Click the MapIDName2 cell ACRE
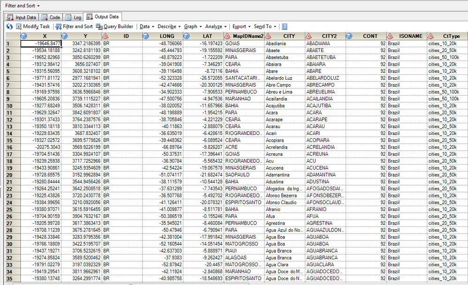This screenshot has height=285, width=468. point(244,147)
